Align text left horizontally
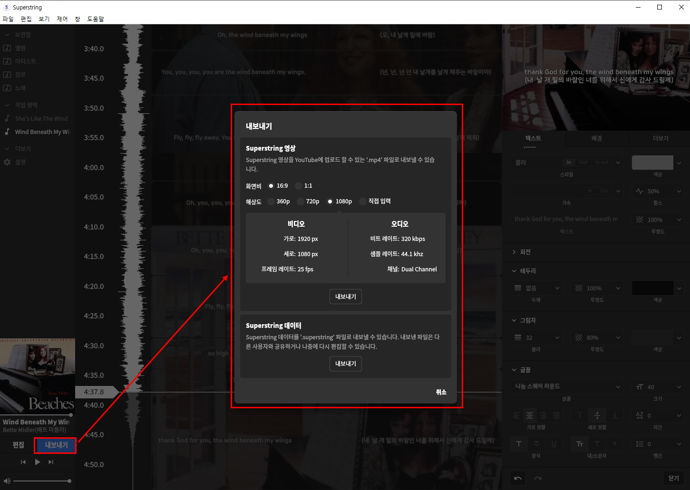 (x=516, y=415)
